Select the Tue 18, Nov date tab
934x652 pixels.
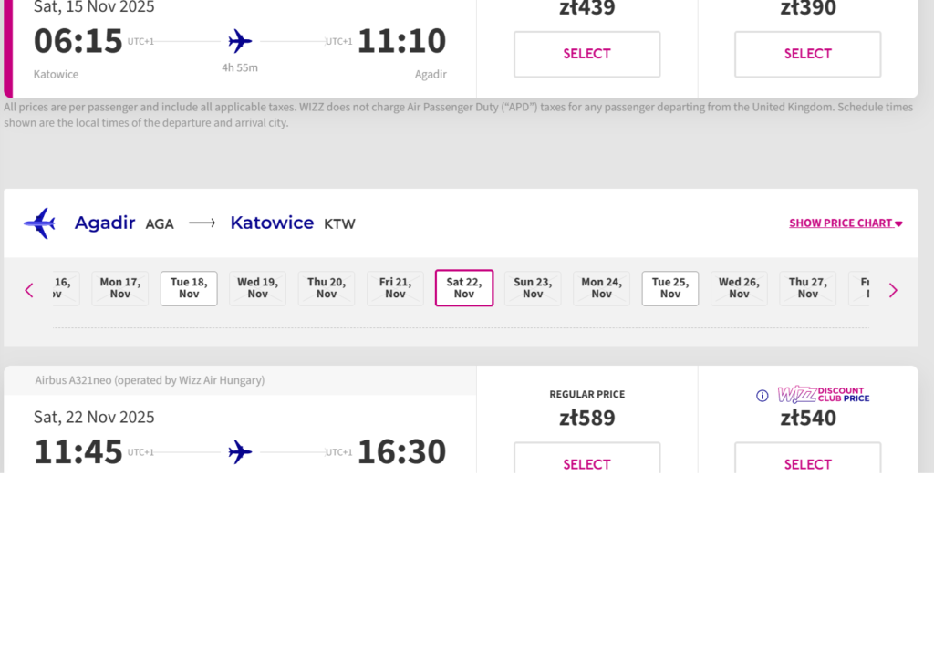[x=189, y=288]
